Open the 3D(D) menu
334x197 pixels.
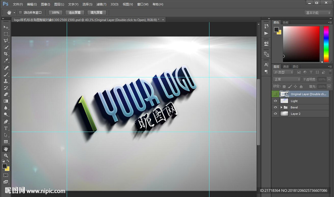(114, 4)
